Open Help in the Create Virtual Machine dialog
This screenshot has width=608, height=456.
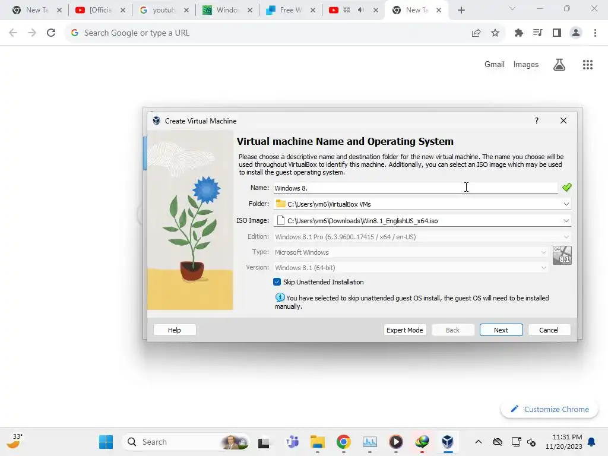175,330
